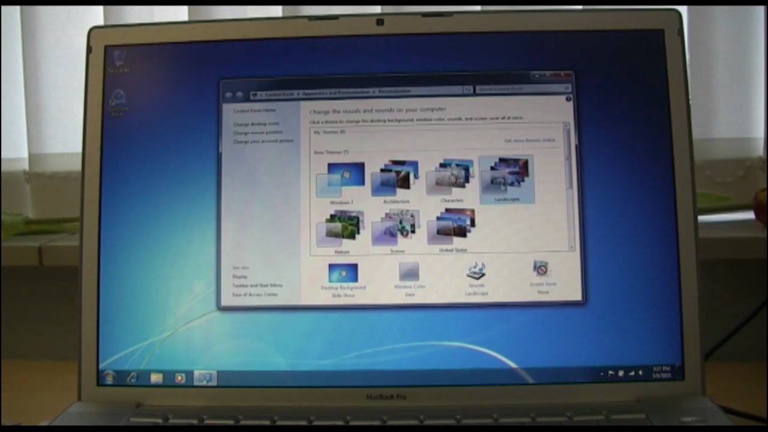Open the Windows Start menu orb

(x=109, y=377)
